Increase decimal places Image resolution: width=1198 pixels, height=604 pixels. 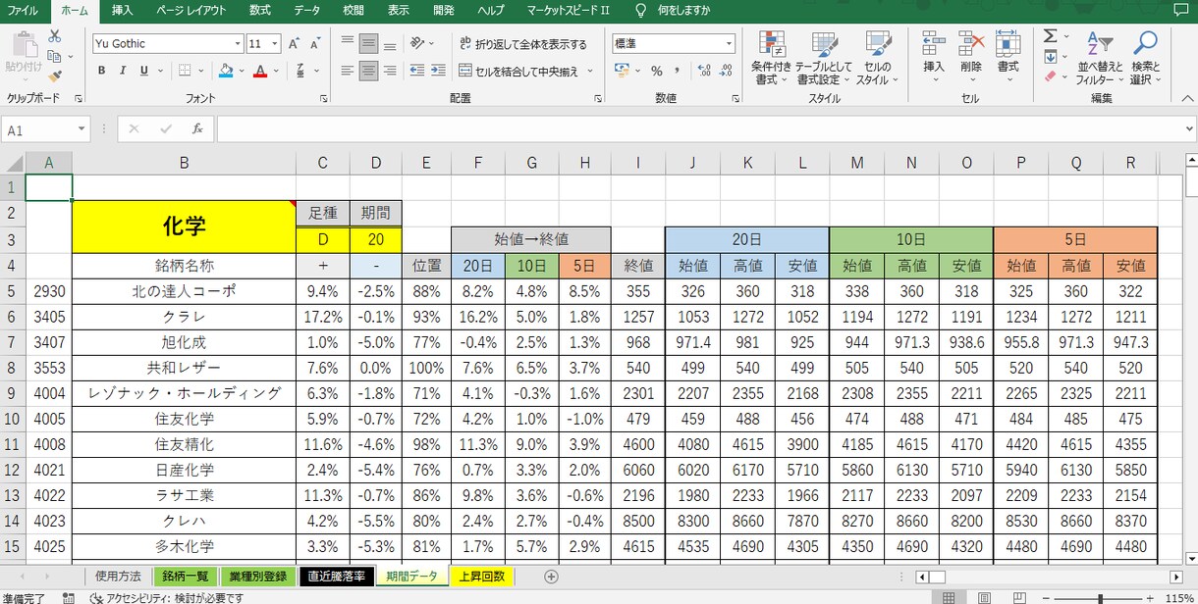(705, 71)
